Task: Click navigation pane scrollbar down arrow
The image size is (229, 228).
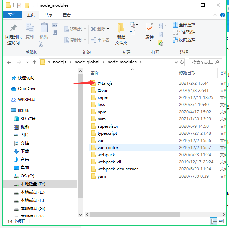Action: click(80, 214)
